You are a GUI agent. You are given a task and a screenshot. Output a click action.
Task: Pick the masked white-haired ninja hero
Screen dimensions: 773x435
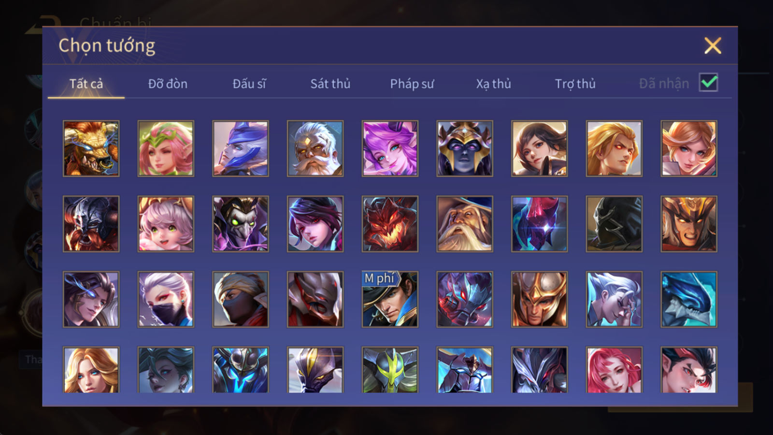pyautogui.click(x=166, y=299)
